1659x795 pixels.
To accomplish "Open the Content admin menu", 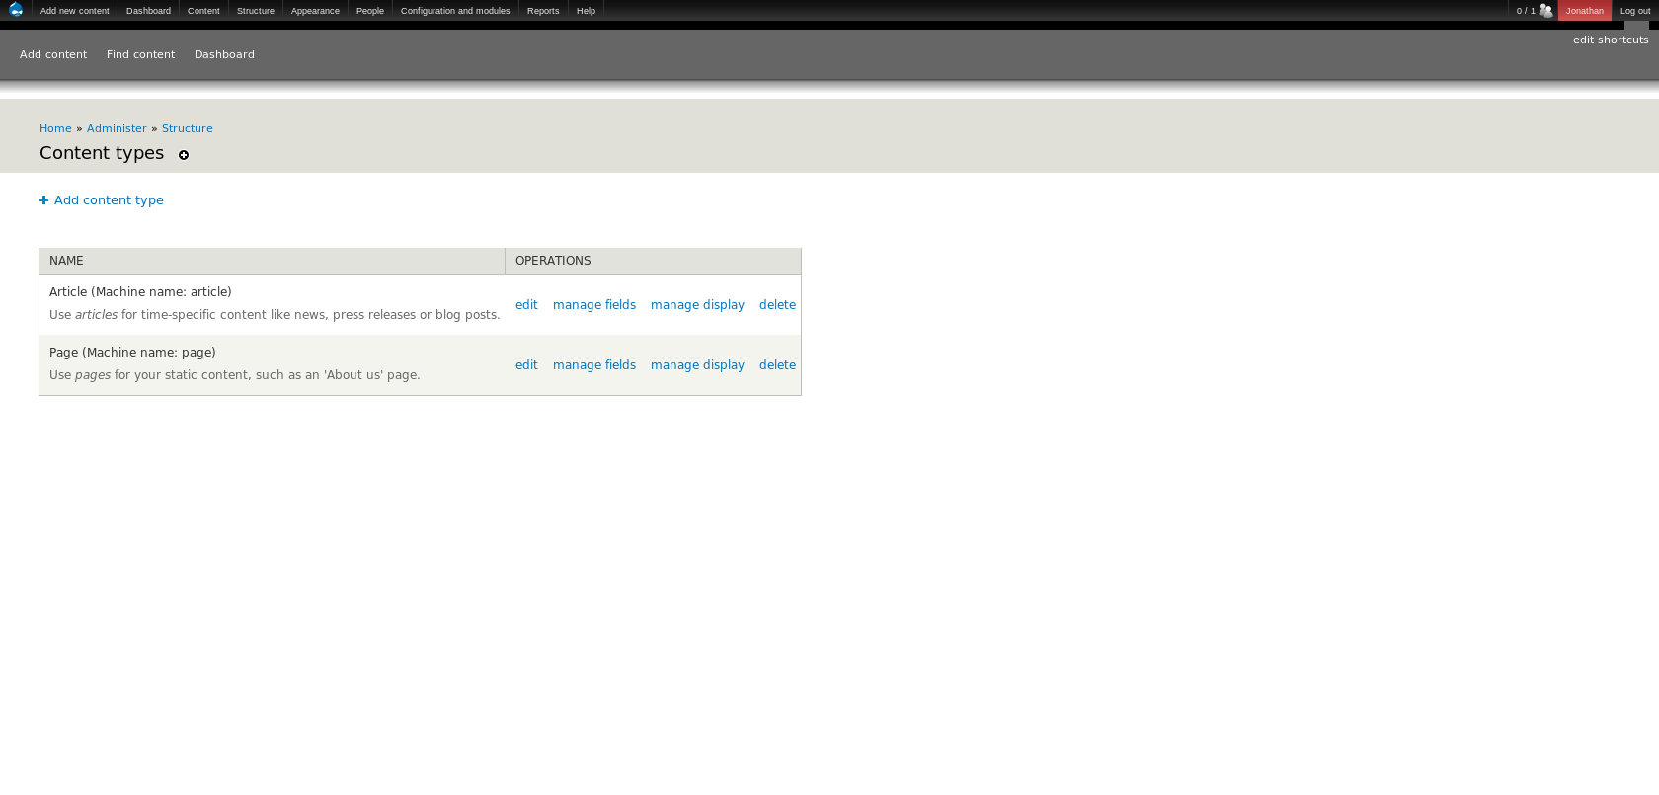I will [x=203, y=11].
